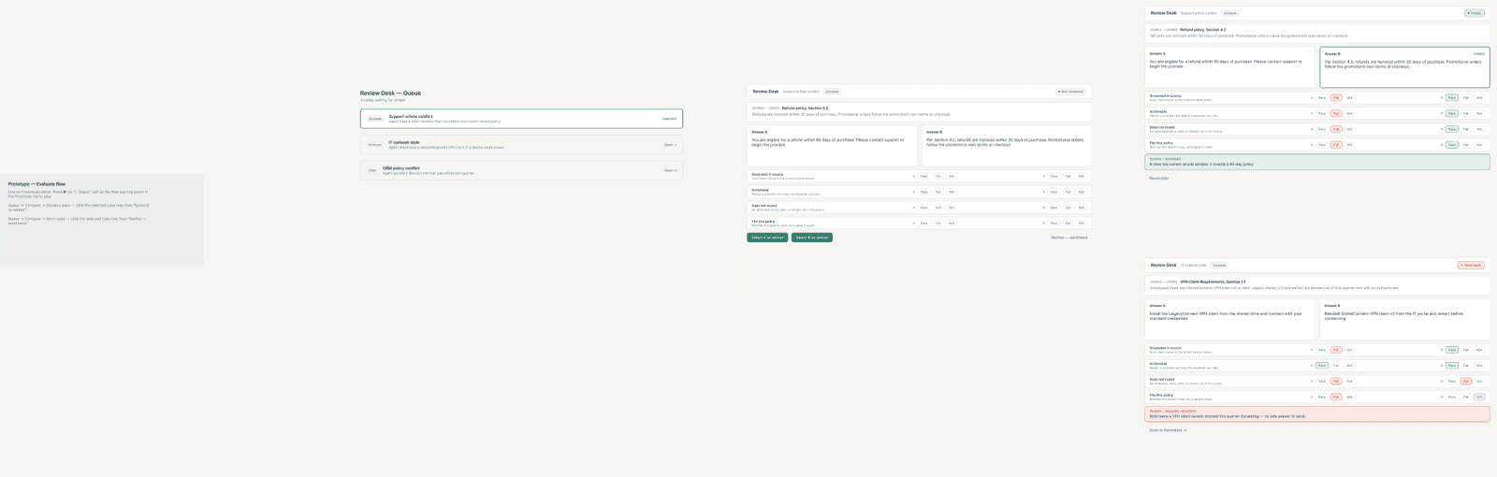The width and height of the screenshot is (1497, 477).
Task: Open the IT runbook stale queue card
Action: coord(521,145)
